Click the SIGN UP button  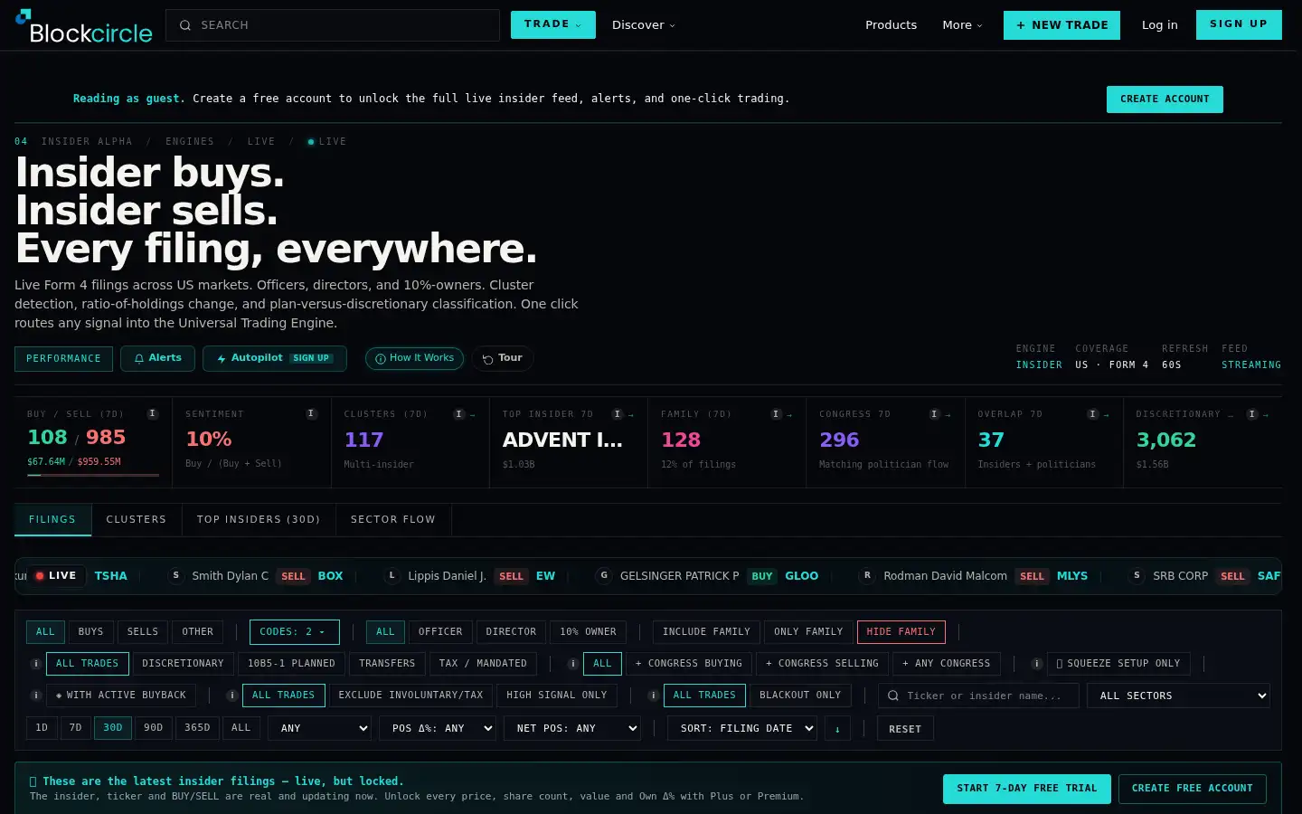[x=1239, y=24]
